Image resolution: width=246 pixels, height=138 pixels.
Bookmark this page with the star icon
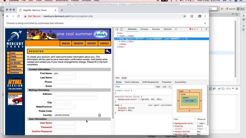click(184, 16)
